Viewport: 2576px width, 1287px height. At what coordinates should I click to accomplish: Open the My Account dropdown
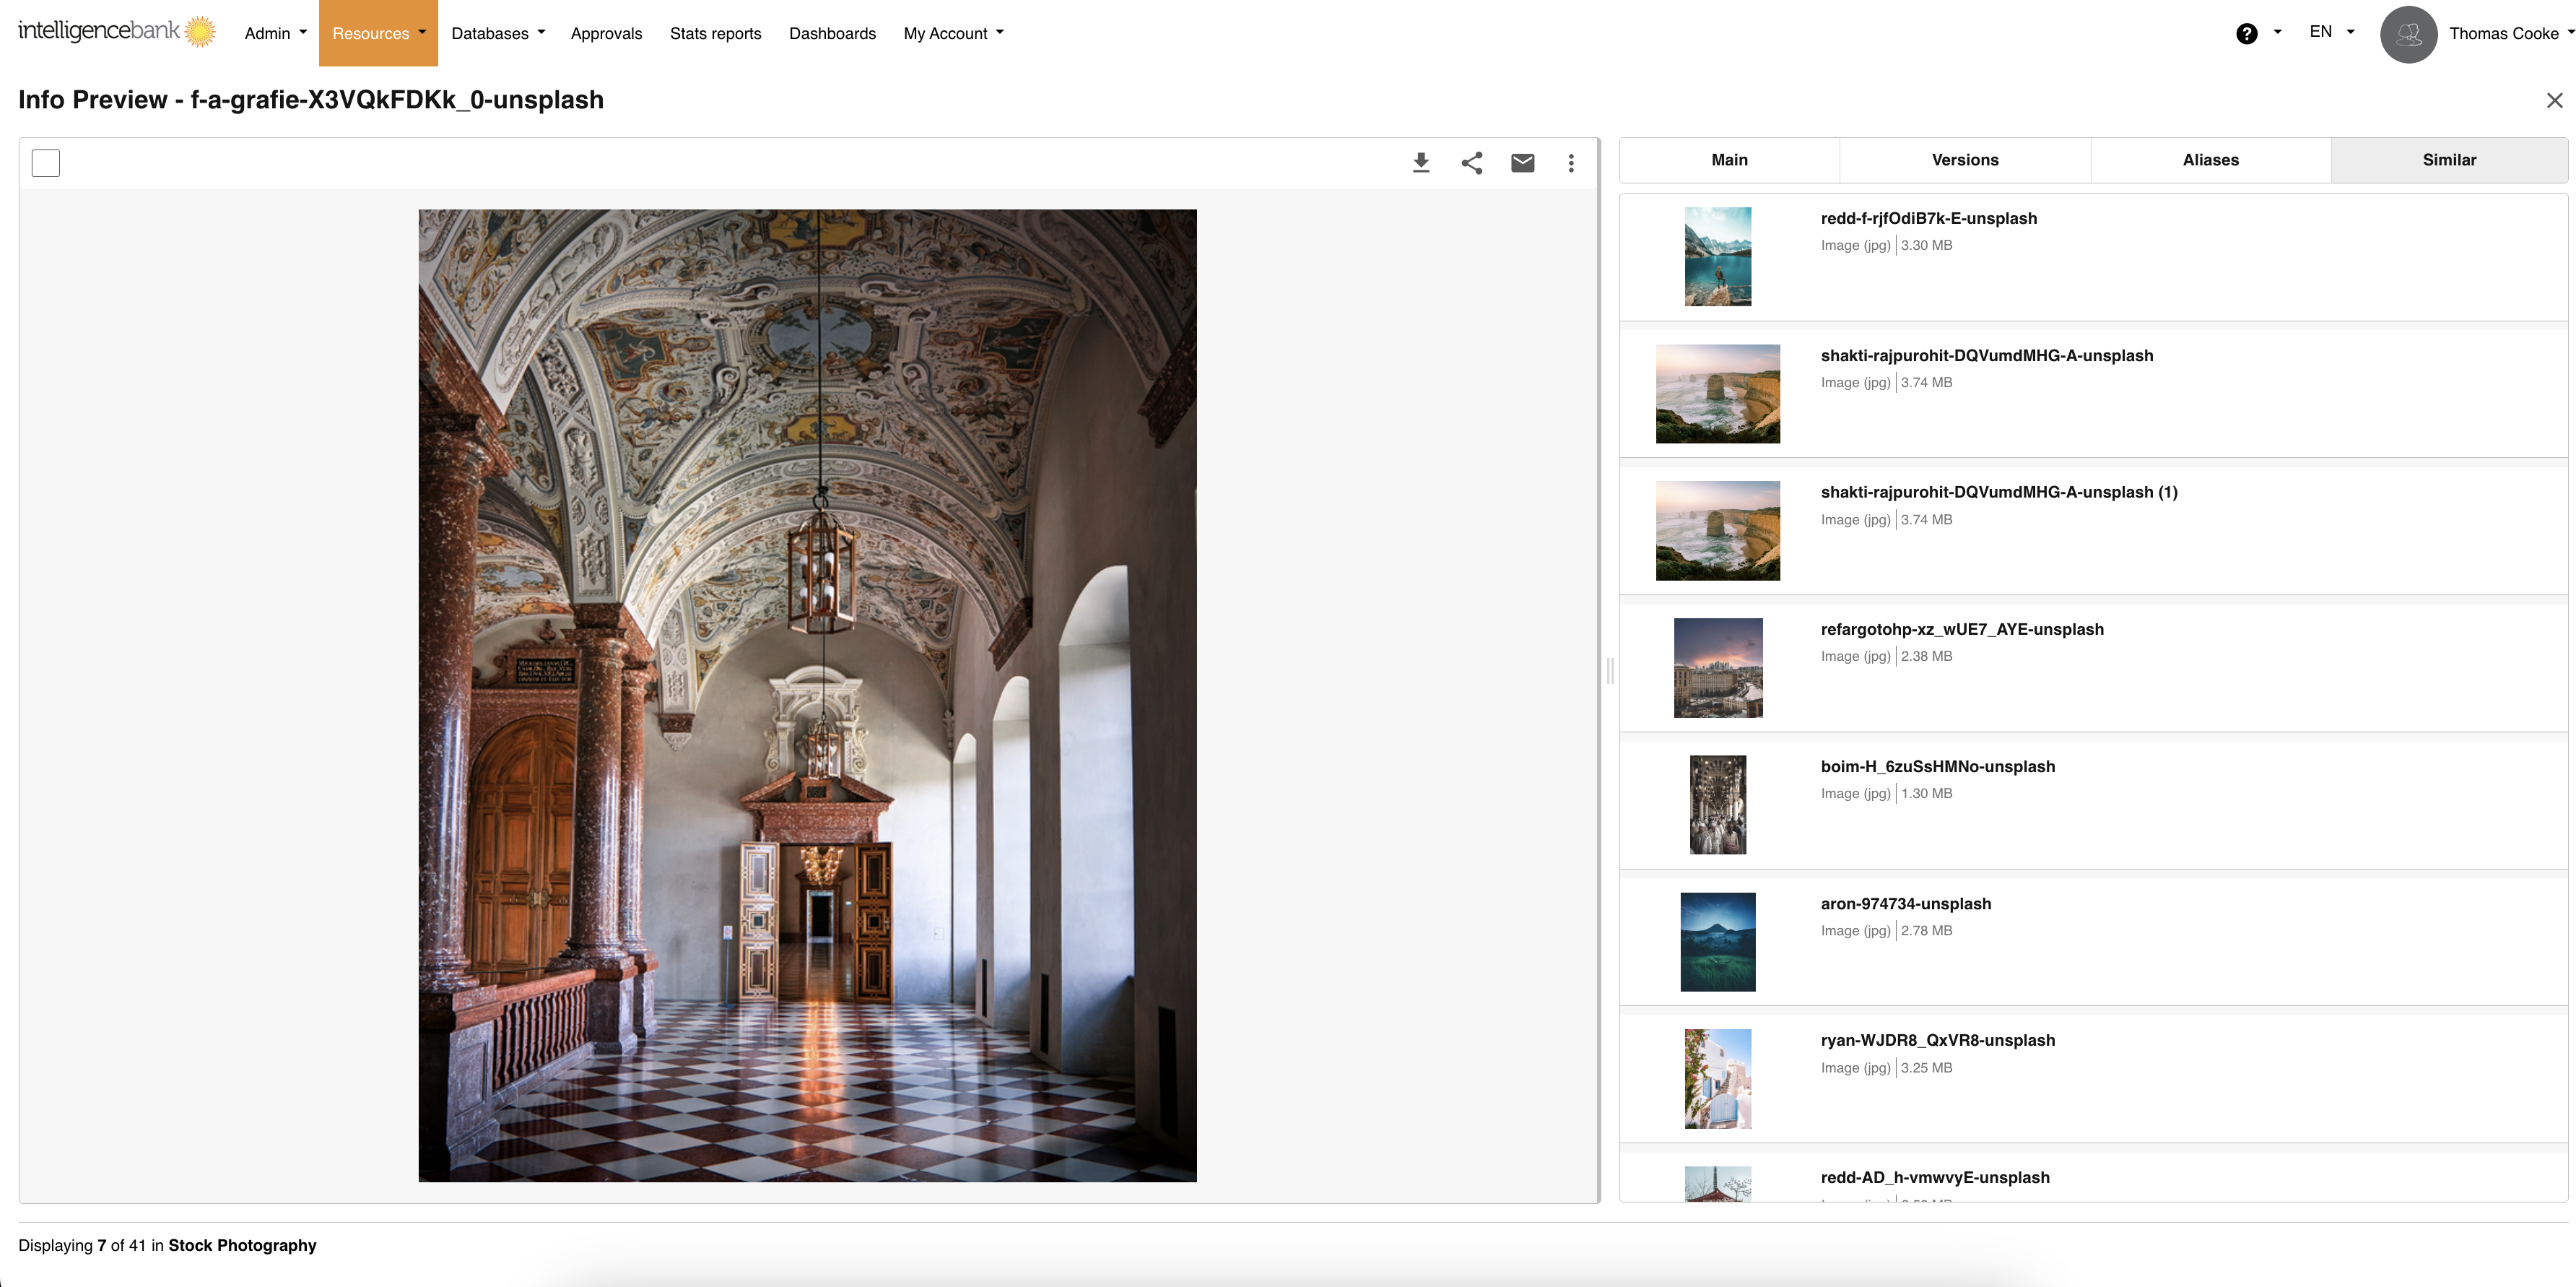953,33
